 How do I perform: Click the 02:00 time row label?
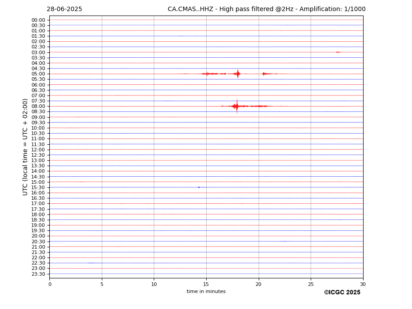38,41
